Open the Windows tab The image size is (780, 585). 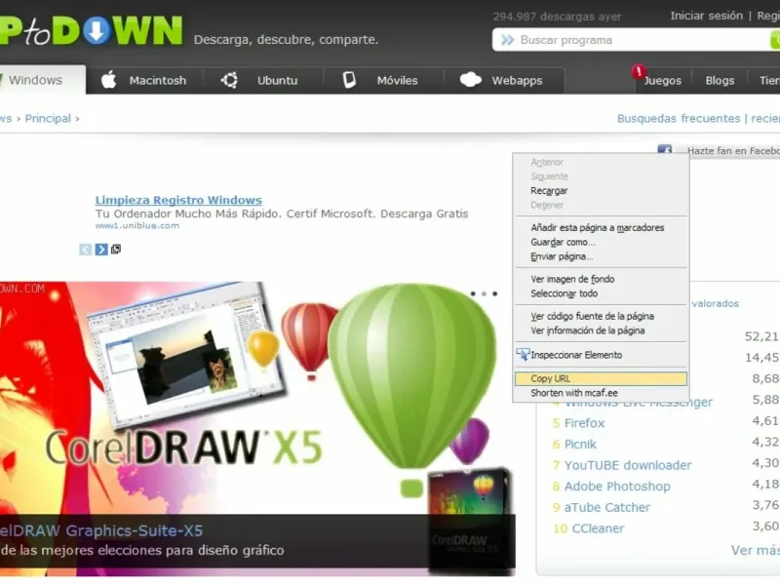pos(42,80)
